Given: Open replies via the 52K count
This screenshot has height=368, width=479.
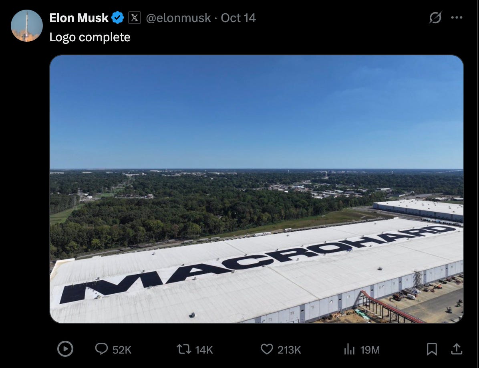Looking at the screenshot, I should pos(122,350).
